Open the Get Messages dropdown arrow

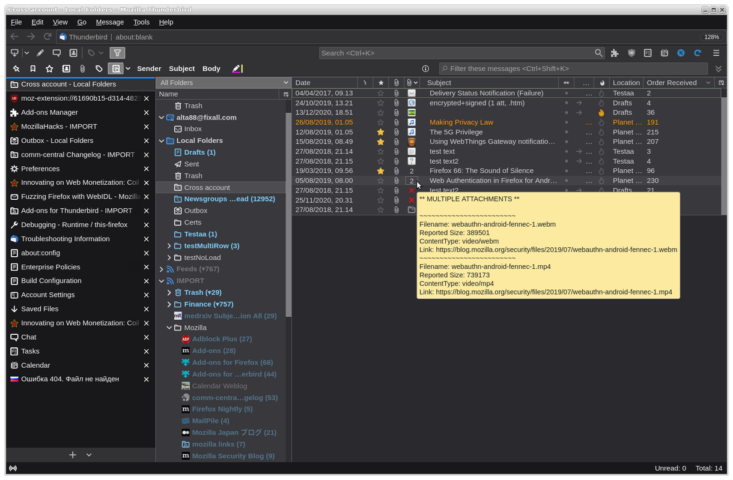[x=27, y=53]
